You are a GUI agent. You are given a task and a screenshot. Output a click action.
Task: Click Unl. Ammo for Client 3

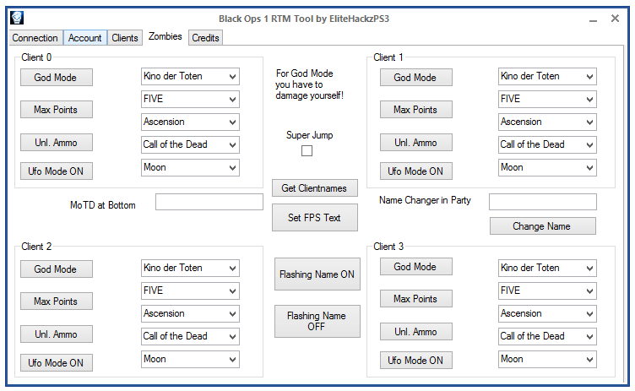[x=416, y=331]
